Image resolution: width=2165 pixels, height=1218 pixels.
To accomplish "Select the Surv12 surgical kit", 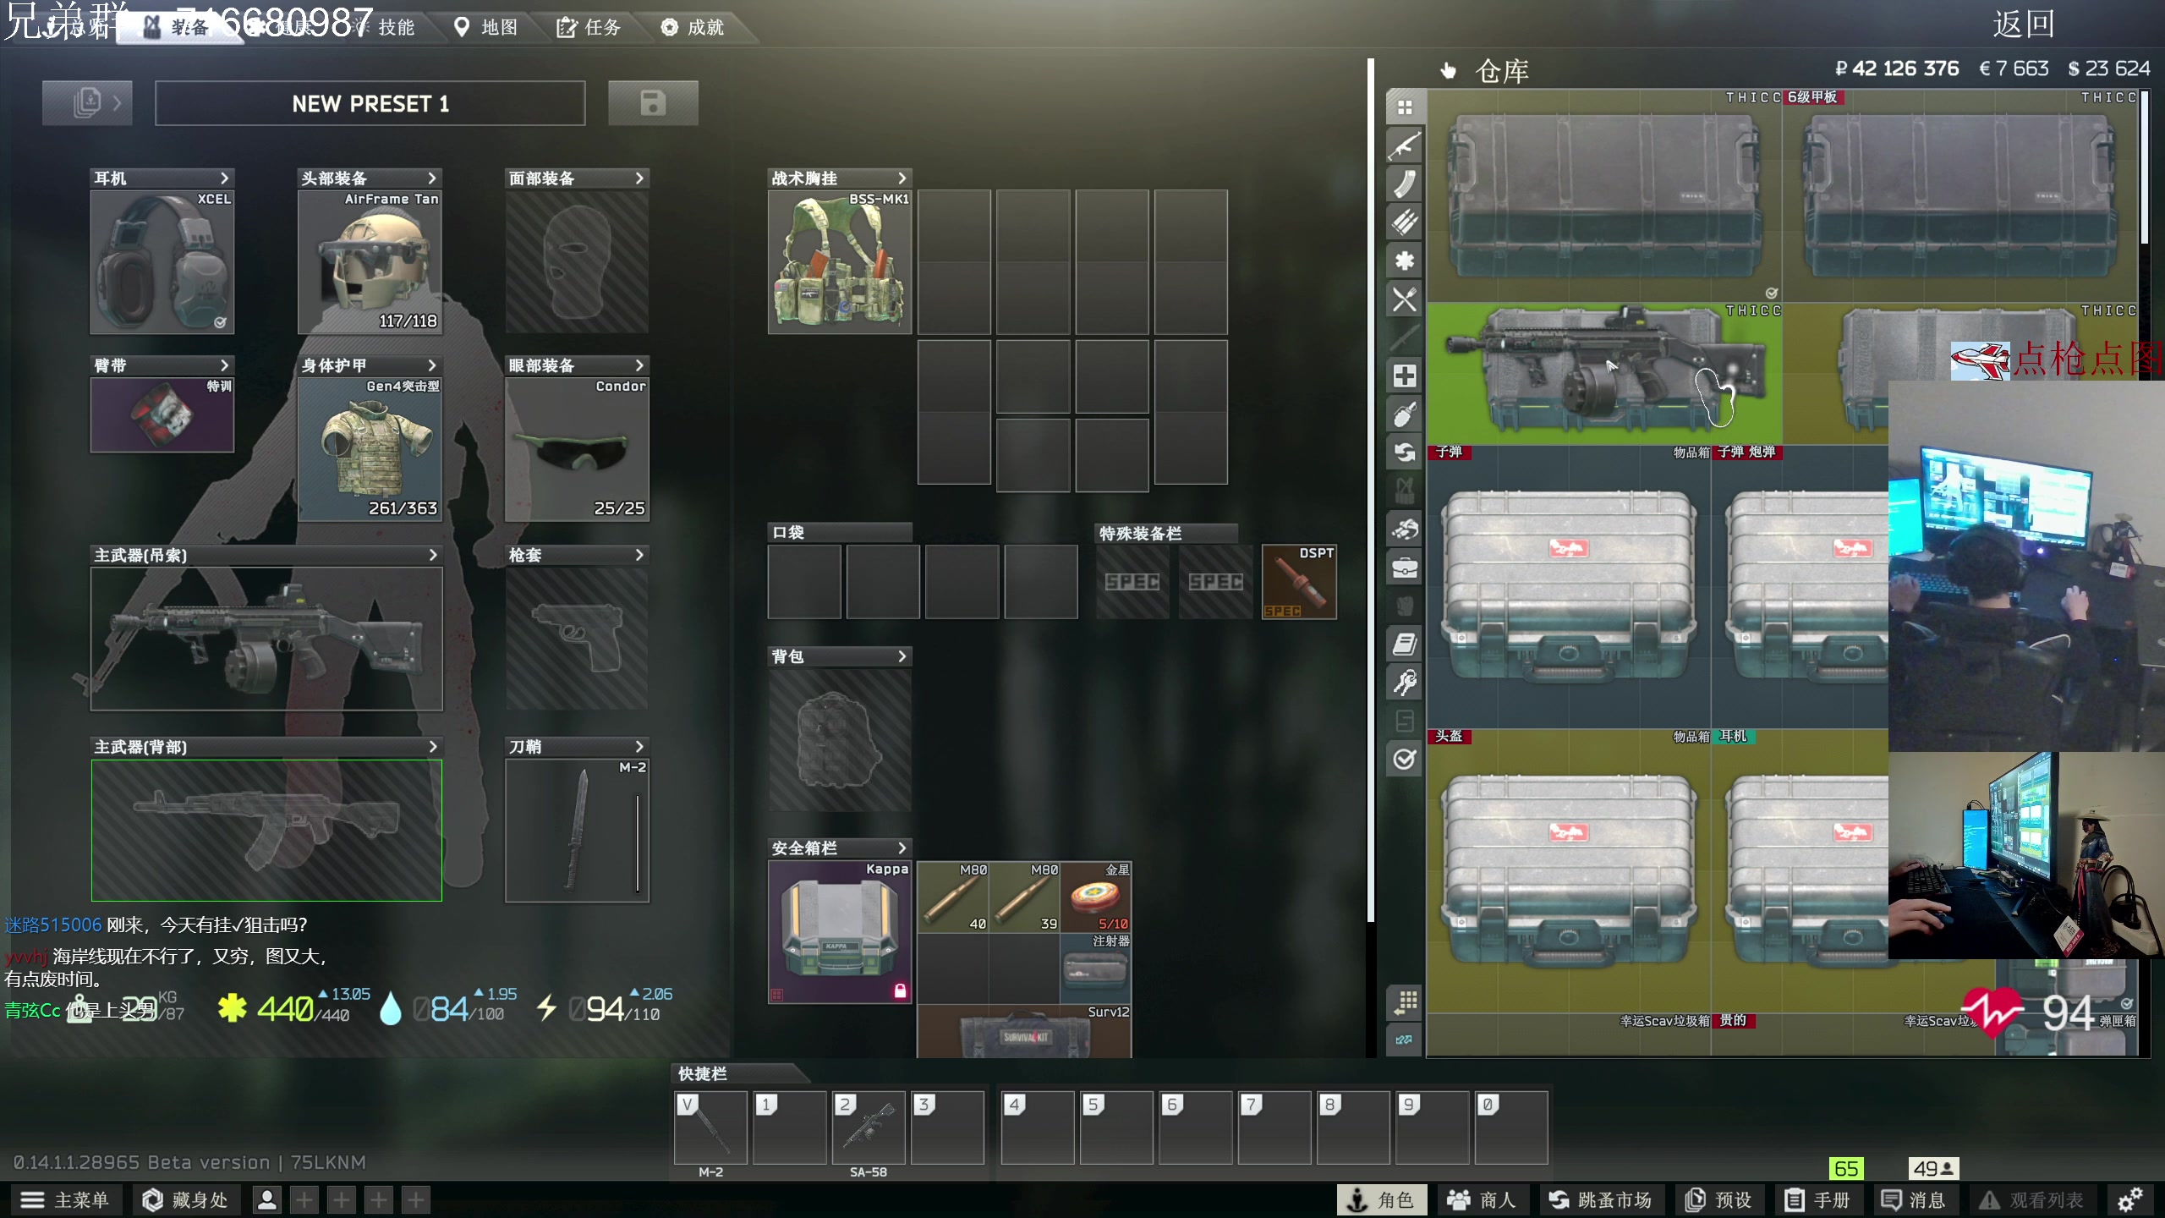I will pyautogui.click(x=1024, y=1030).
